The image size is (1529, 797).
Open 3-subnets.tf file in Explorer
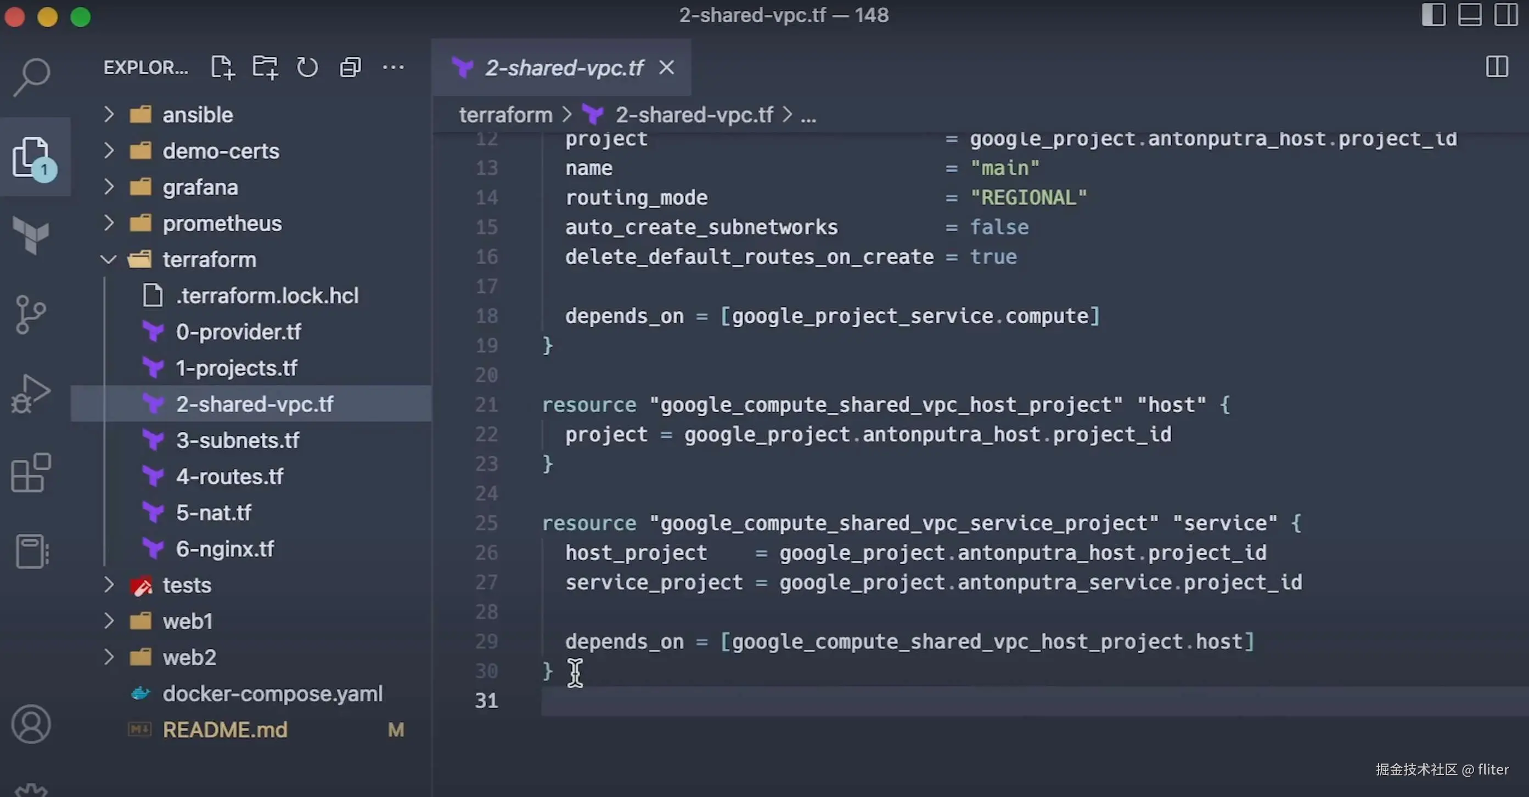[x=238, y=441]
